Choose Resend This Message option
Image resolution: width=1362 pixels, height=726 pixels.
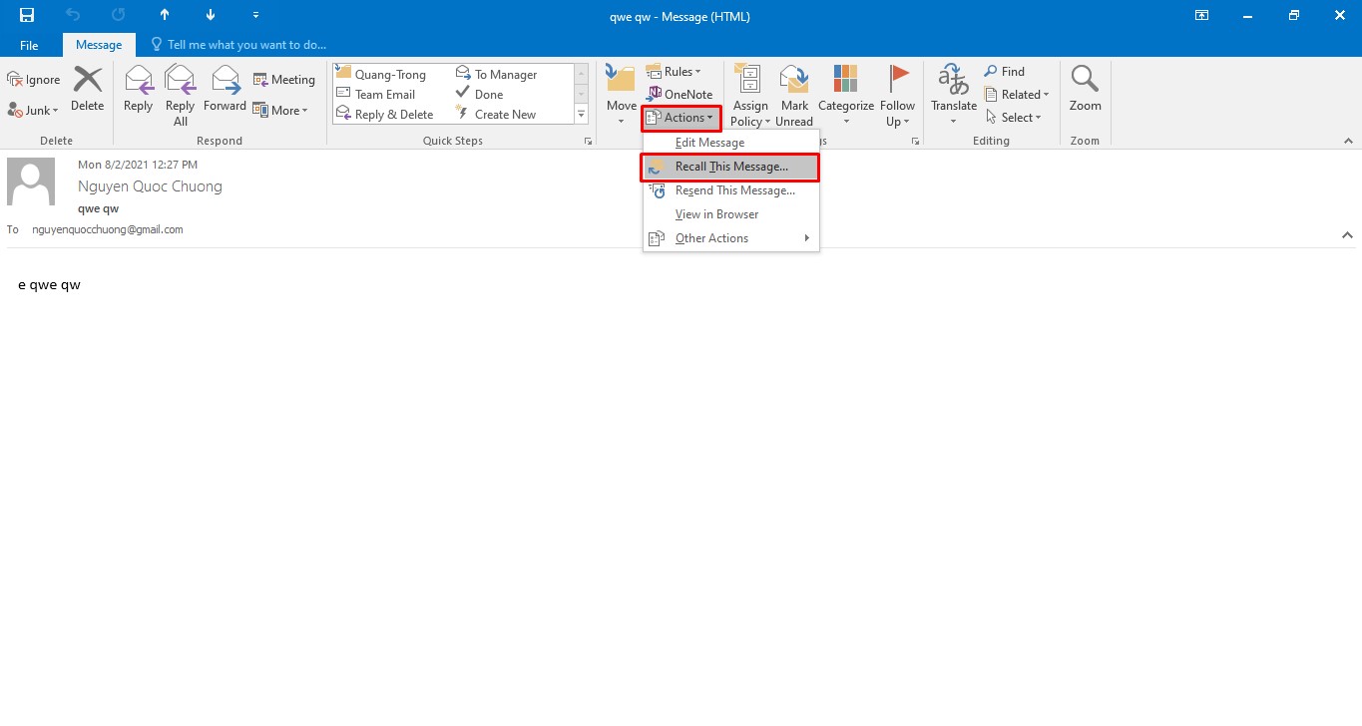coord(734,190)
